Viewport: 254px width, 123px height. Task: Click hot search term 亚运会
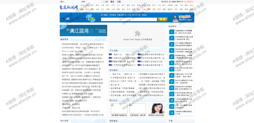pos(144,15)
